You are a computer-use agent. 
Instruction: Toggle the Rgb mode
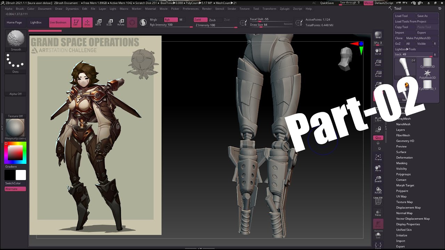click(x=170, y=20)
